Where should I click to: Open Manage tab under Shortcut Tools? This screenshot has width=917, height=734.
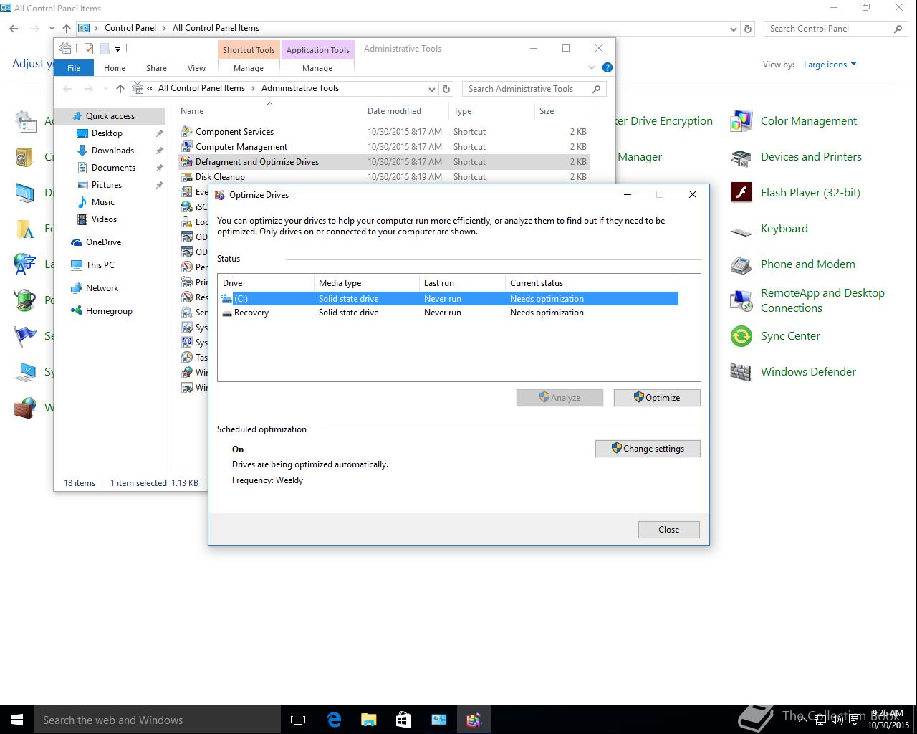click(x=249, y=68)
